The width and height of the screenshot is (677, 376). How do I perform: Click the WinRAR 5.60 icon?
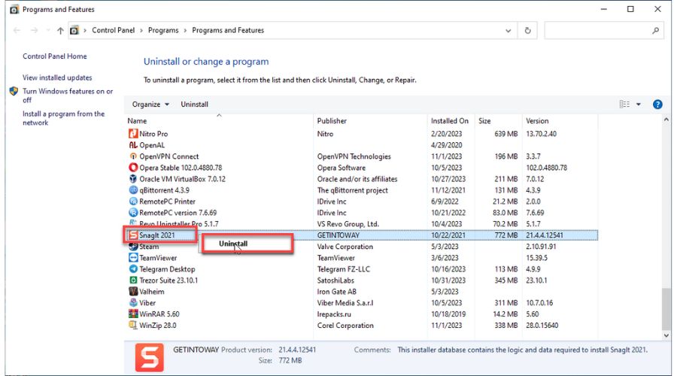(133, 314)
